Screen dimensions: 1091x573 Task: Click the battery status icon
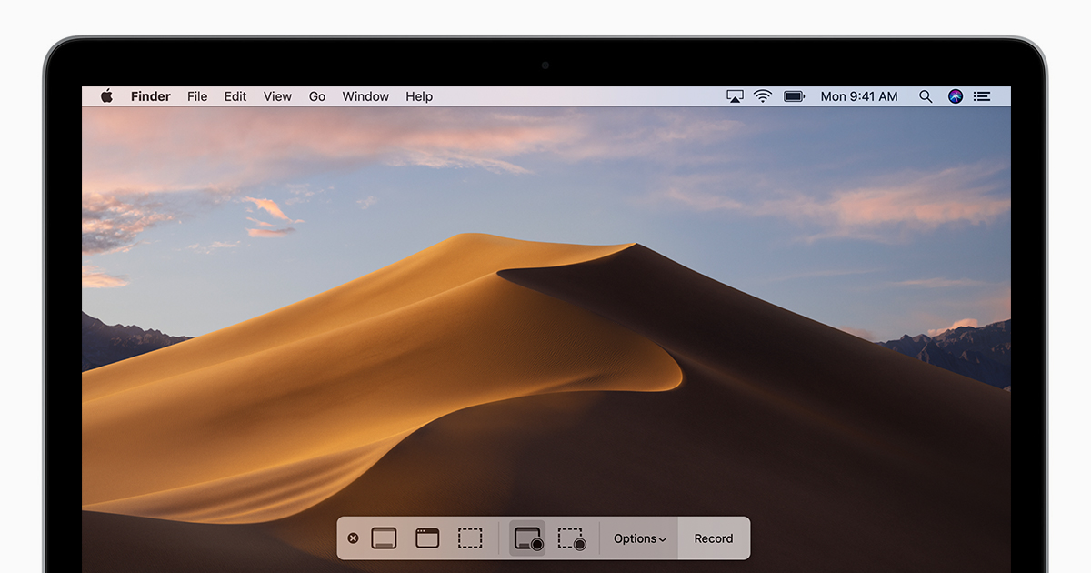pos(795,96)
